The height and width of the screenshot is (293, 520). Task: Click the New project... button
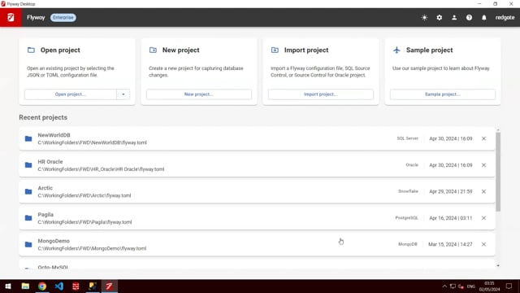198,94
